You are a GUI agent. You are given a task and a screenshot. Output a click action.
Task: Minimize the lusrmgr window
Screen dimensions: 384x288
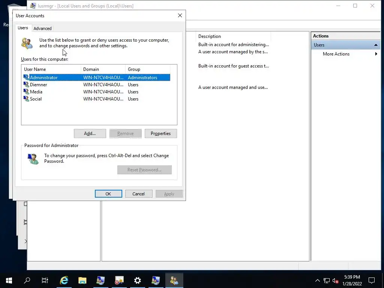tap(338, 6)
